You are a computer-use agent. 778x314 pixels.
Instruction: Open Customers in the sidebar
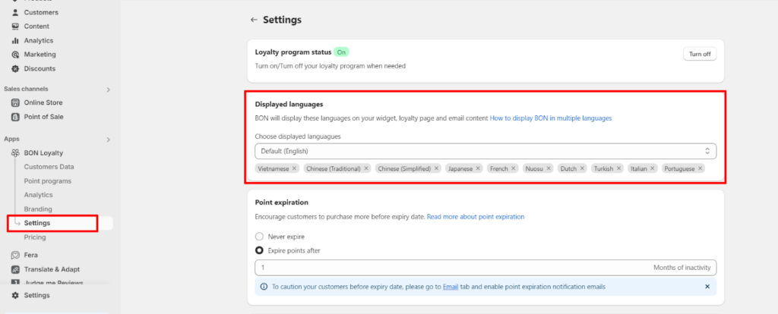click(x=41, y=12)
